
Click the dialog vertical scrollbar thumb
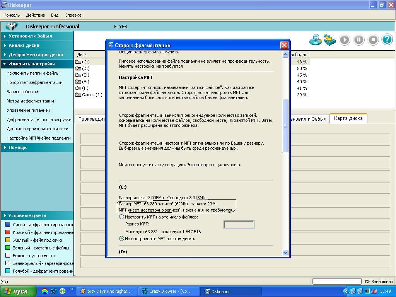285,126
